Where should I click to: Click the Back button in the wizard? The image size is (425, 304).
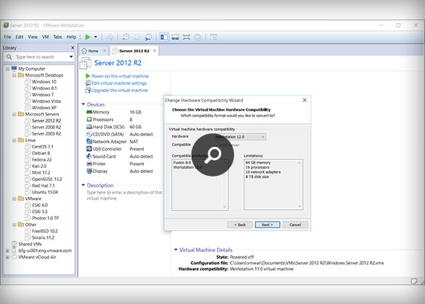[240, 224]
